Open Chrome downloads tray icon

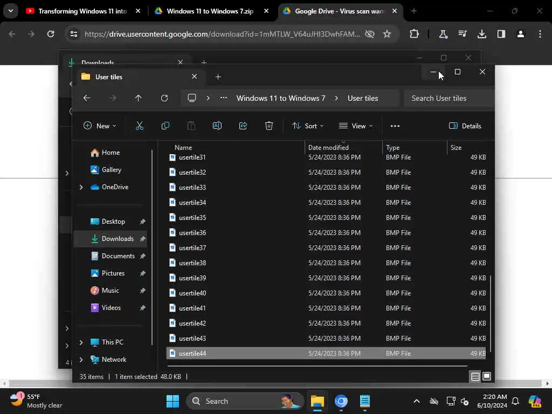click(x=481, y=34)
